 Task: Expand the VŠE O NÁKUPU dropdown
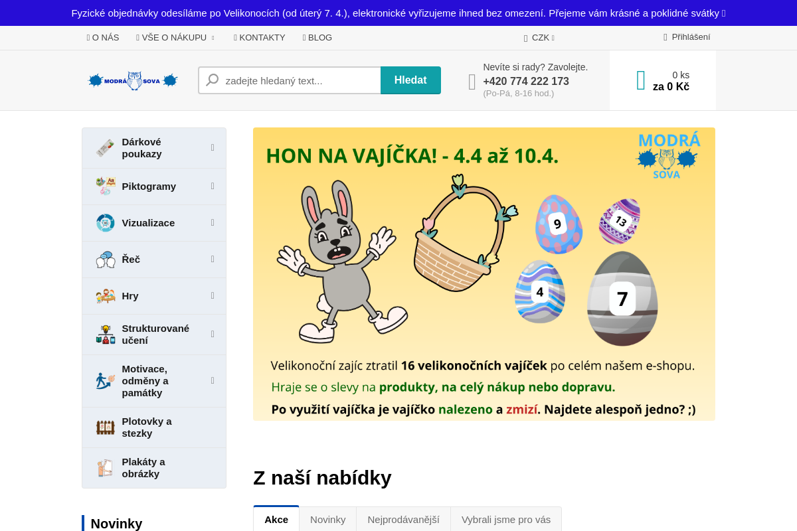[175, 38]
